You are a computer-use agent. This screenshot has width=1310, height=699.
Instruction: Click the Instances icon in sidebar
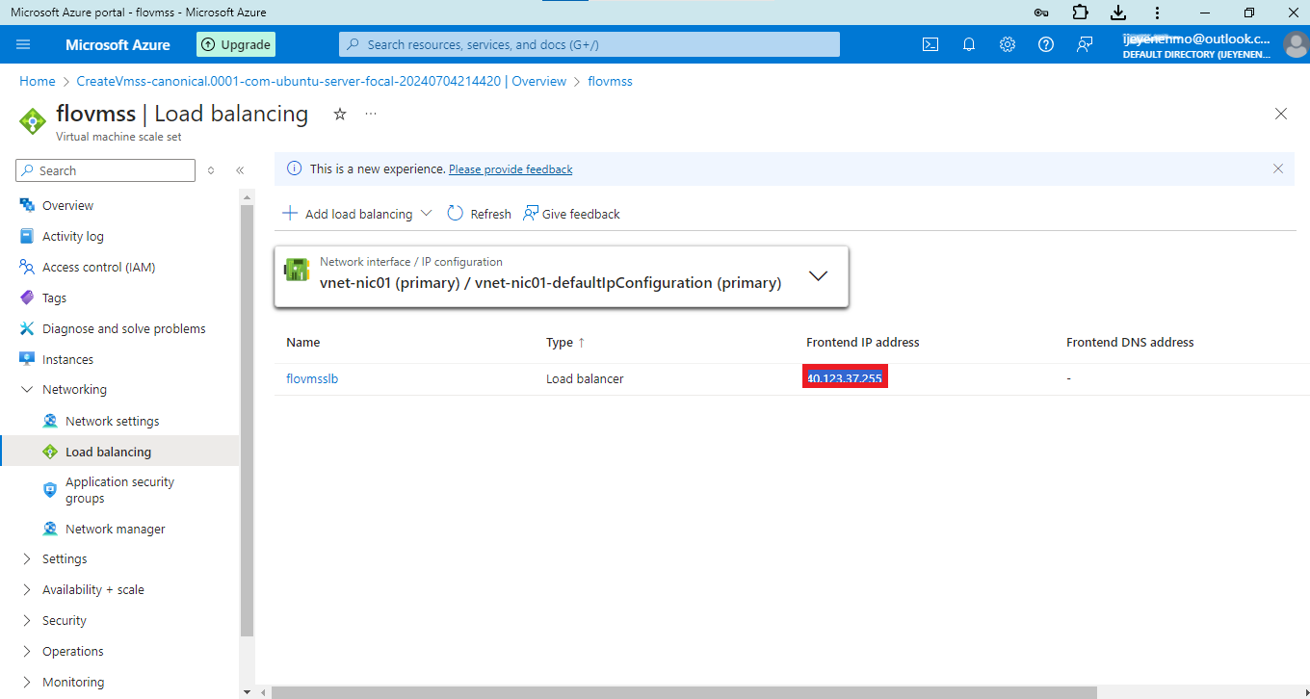coord(27,359)
